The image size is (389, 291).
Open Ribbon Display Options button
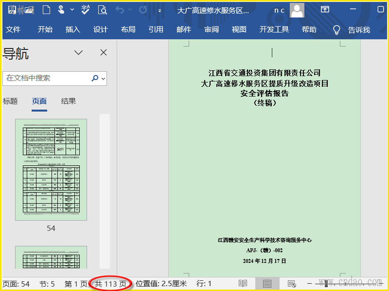325,9
